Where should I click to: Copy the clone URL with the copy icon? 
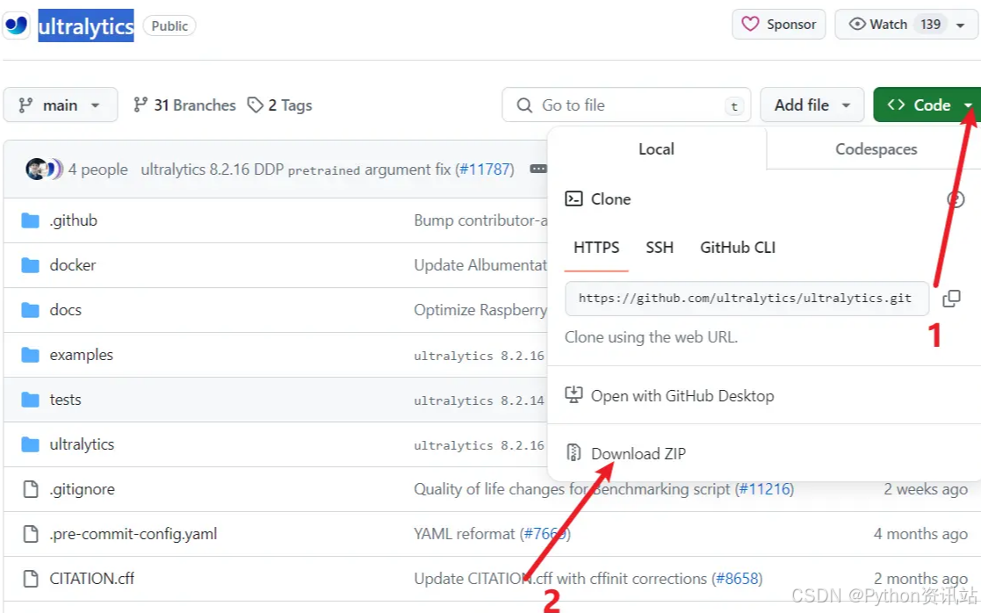(x=952, y=299)
